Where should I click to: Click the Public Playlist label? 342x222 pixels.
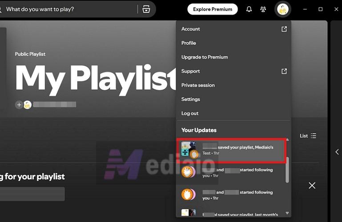pyautogui.click(x=30, y=54)
